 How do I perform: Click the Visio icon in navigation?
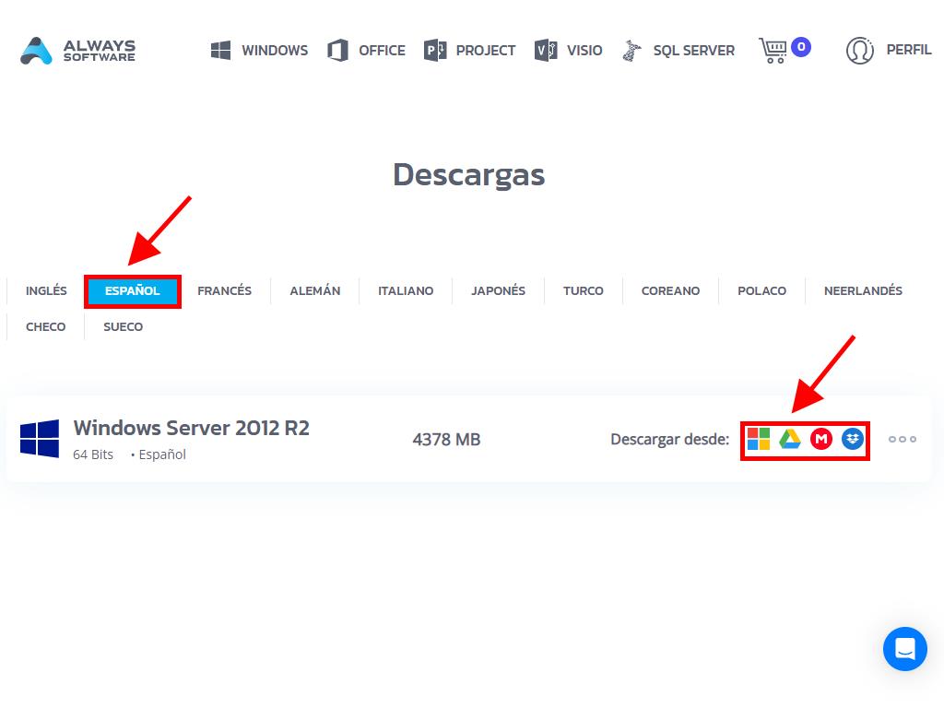point(546,51)
